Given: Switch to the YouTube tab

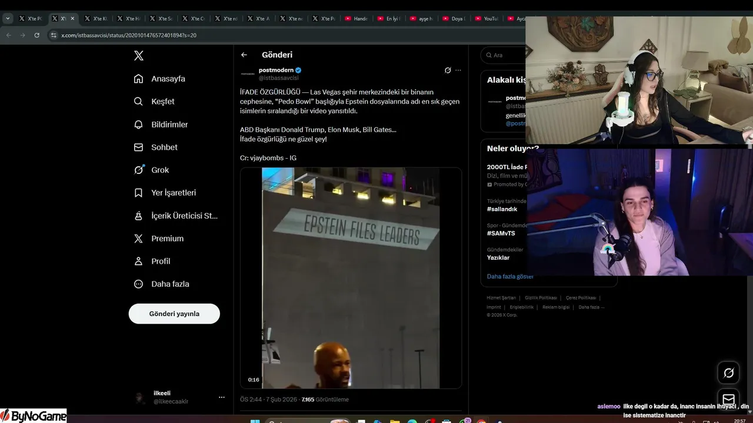Looking at the screenshot, I should 486,19.
